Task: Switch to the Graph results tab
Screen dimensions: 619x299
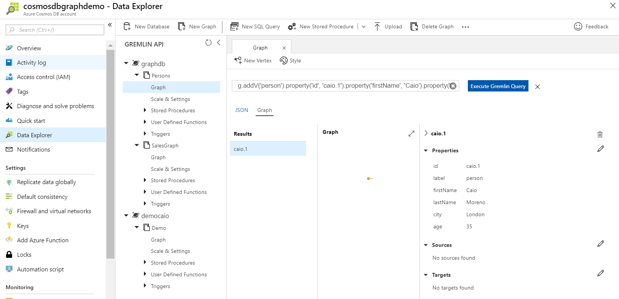Action: coord(264,110)
